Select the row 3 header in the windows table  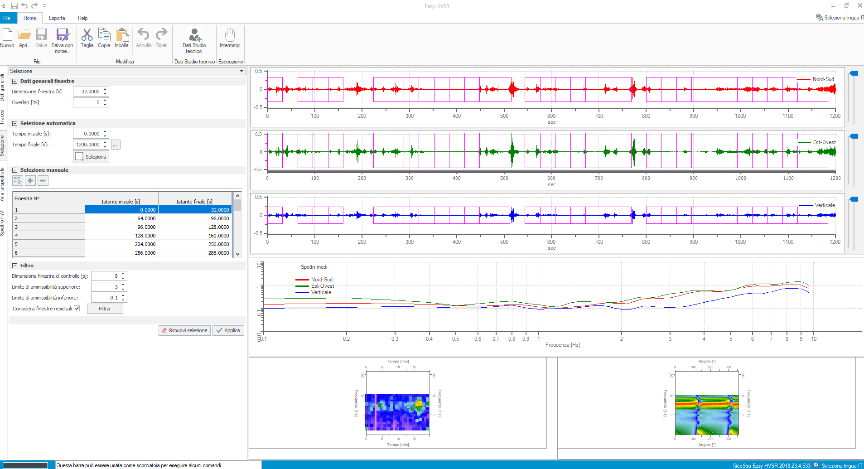coord(48,227)
